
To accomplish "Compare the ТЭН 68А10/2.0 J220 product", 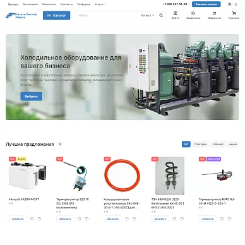I will 182,219.
